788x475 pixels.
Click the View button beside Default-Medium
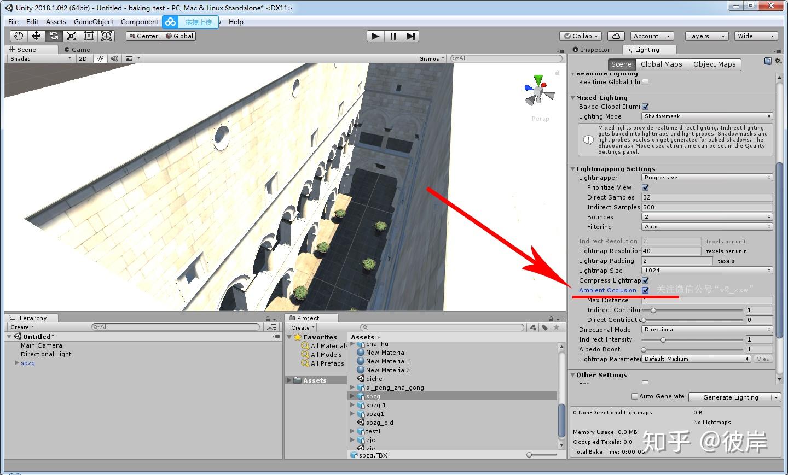(x=763, y=359)
